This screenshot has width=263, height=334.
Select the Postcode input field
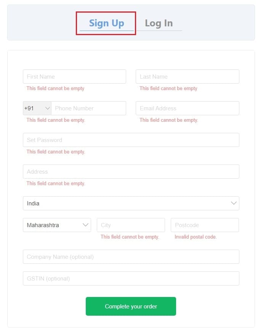point(205,225)
